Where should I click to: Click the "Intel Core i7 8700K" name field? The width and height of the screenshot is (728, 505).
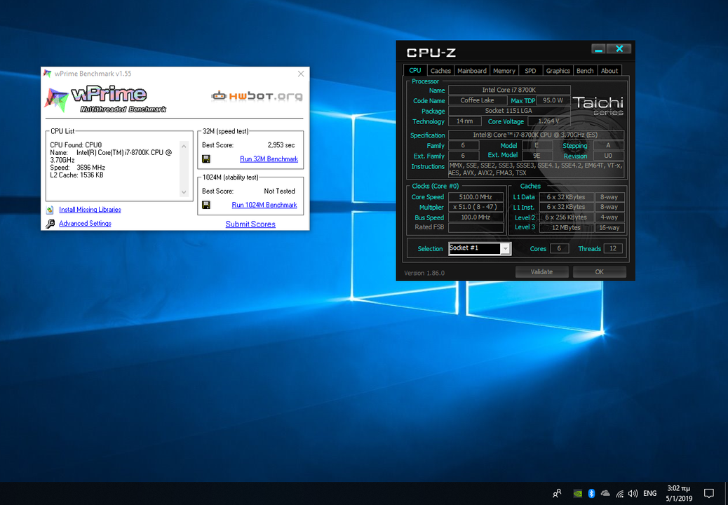[509, 90]
